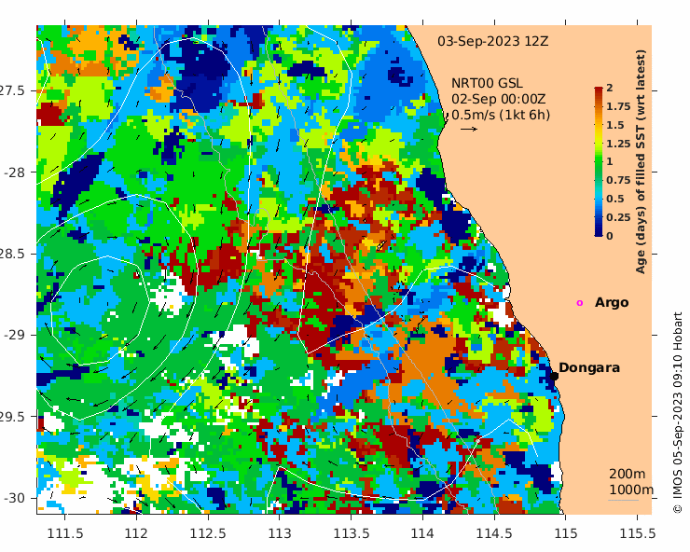The width and height of the screenshot is (690, 552).
Task: Click the longitude axis label '112'
Action: [136, 533]
